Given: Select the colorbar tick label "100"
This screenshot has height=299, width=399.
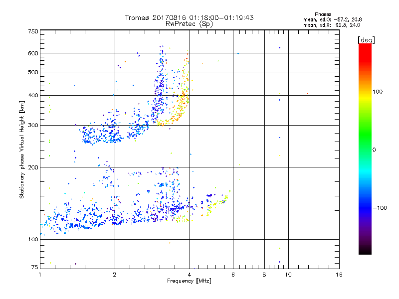Looking at the screenshot, I should coord(378,92).
